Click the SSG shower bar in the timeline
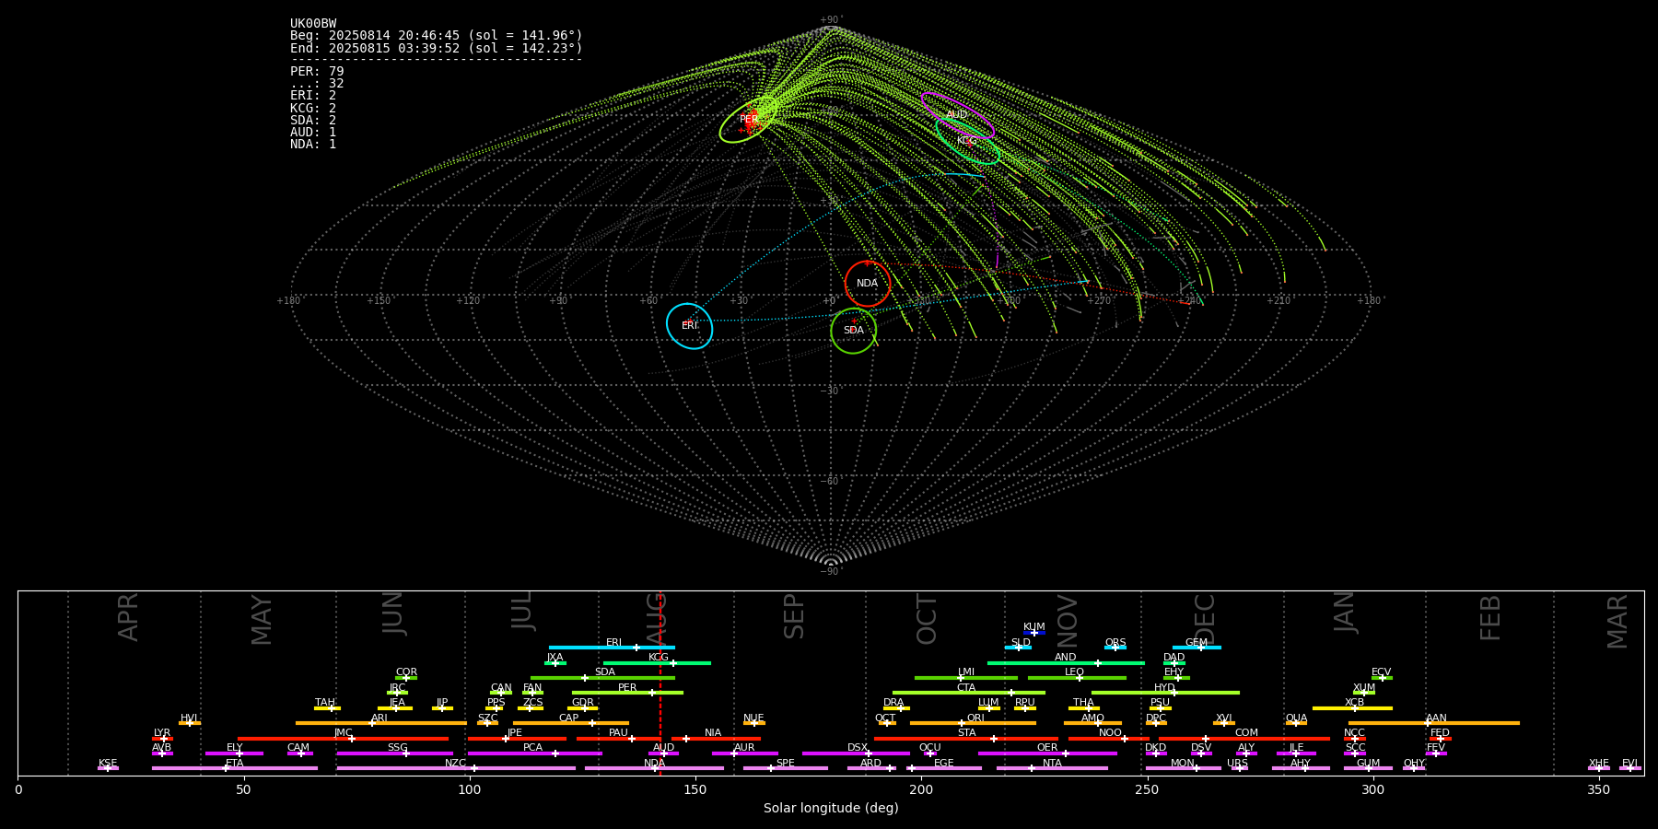This screenshot has height=829, width=1658. (x=395, y=753)
